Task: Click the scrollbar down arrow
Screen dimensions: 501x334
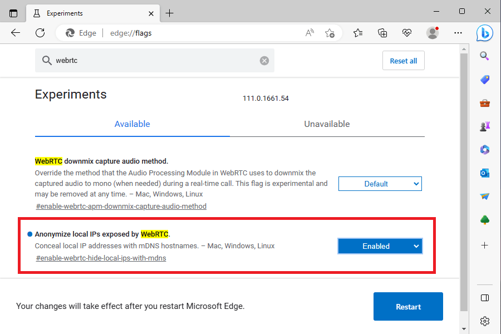Action: [464, 329]
